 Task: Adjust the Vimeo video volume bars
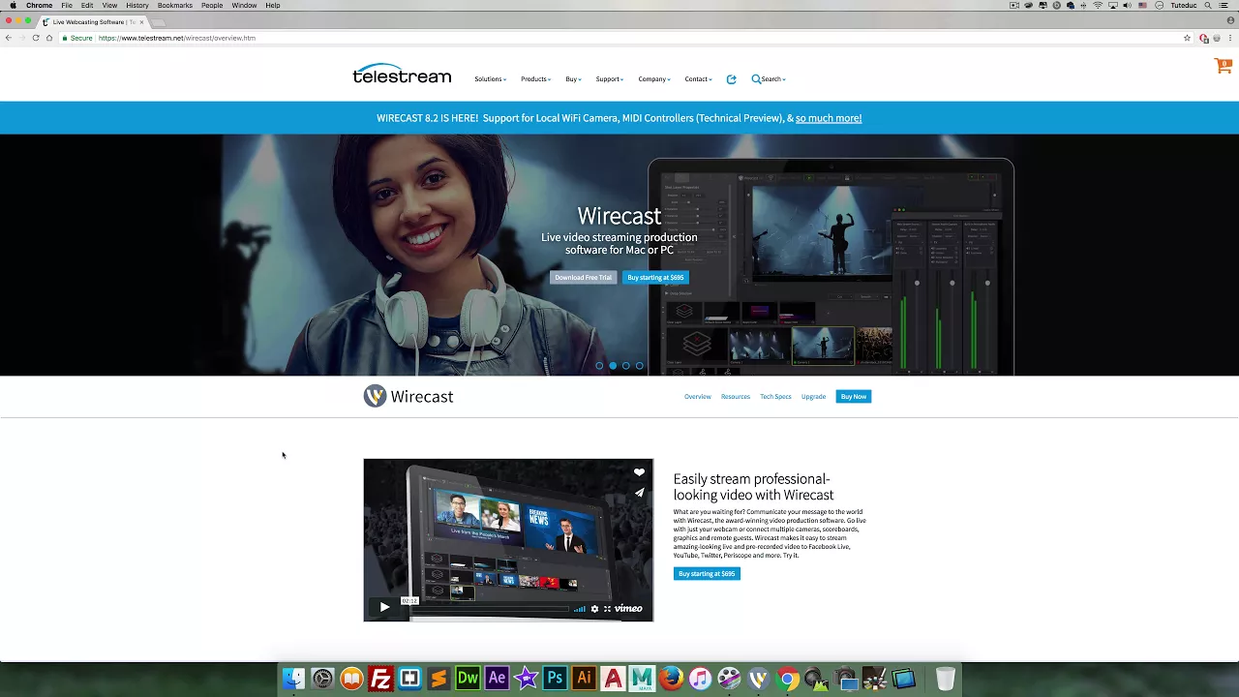click(x=580, y=609)
